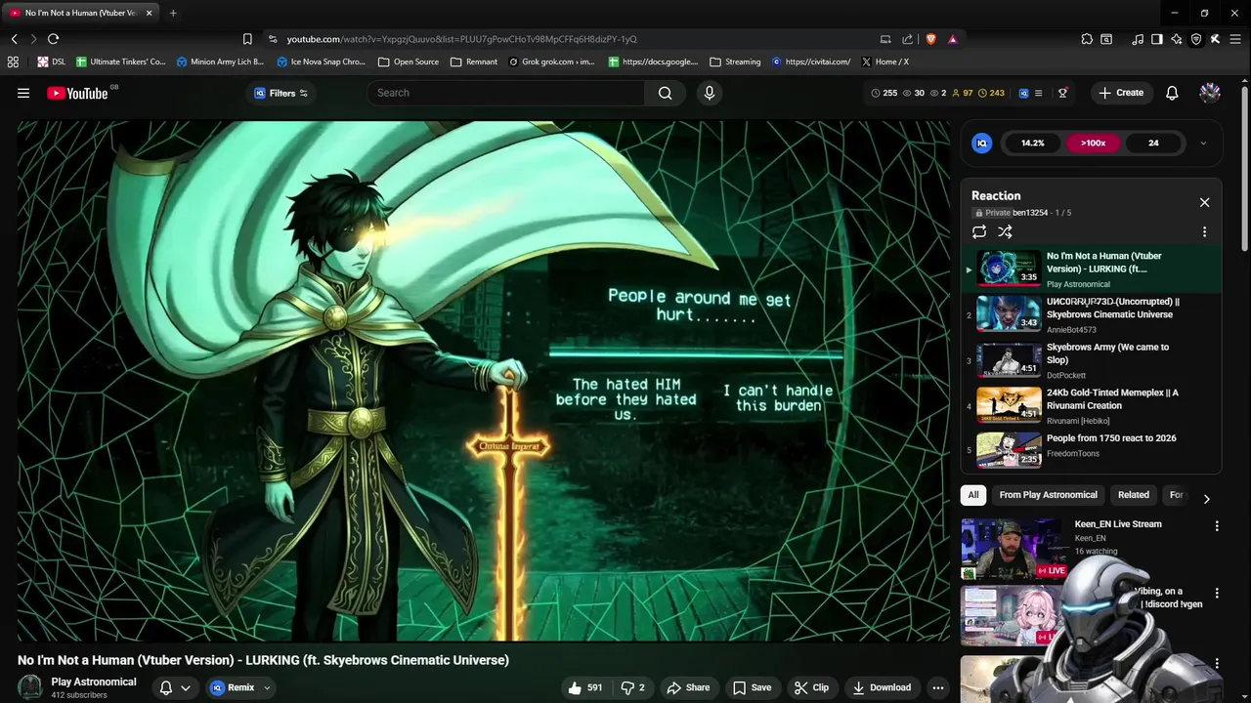
Task: Expand the Remix dropdown arrow
Action: click(266, 687)
